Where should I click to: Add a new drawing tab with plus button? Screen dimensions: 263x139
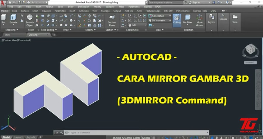click(x=54, y=35)
